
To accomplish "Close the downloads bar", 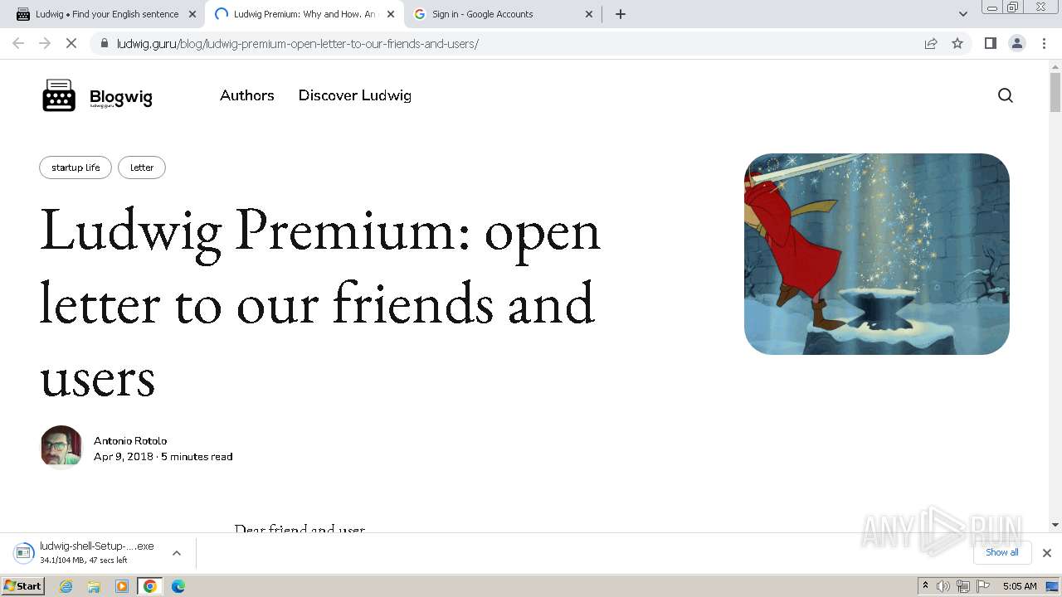I will (1047, 553).
